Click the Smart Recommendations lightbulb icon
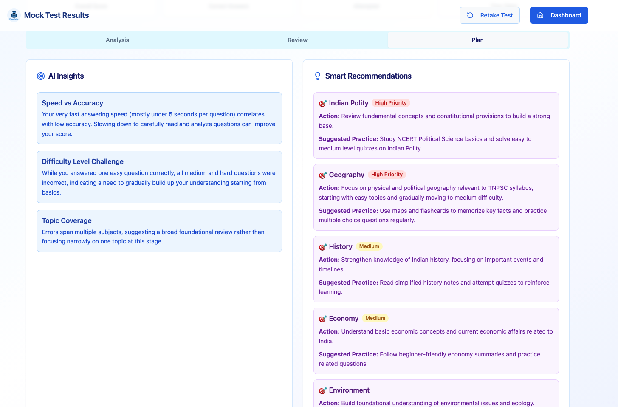 [318, 76]
